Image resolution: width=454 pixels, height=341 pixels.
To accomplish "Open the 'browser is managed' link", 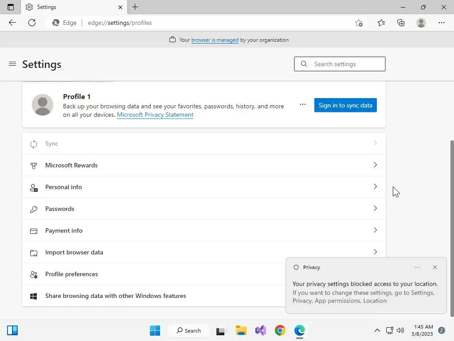I will (x=215, y=40).
